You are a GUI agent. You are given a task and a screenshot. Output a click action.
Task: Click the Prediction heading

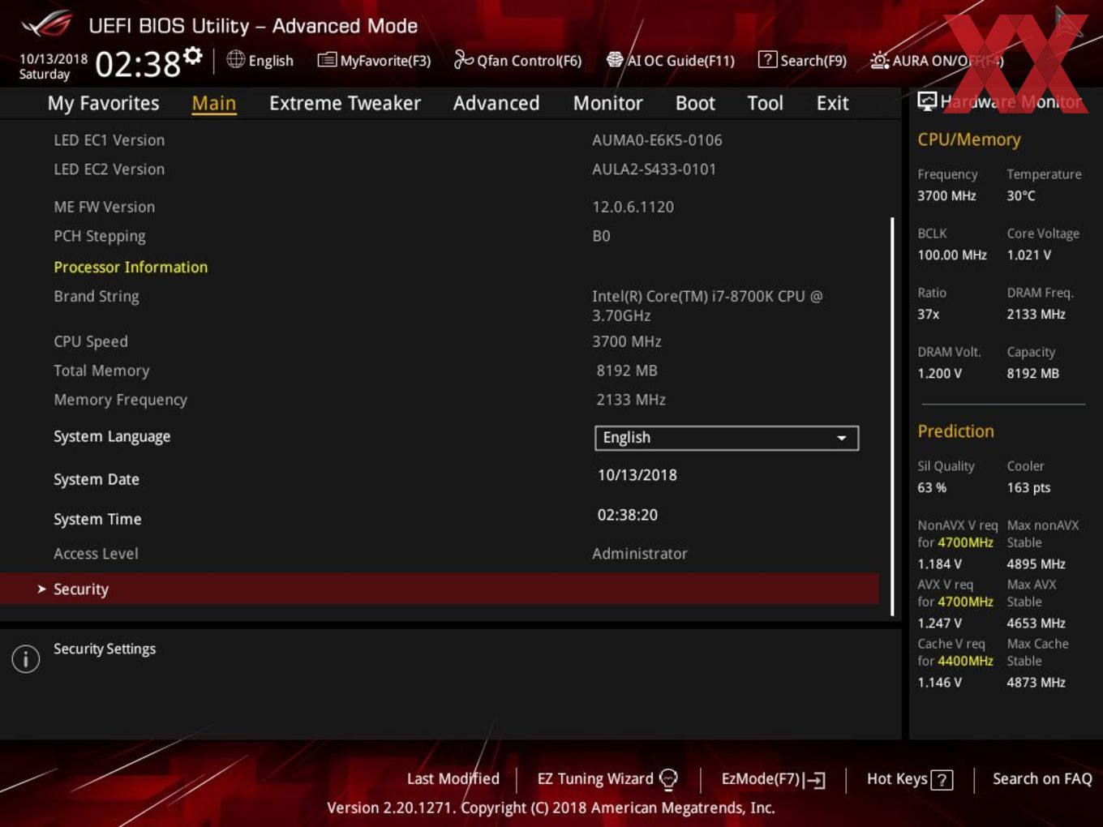pos(955,431)
